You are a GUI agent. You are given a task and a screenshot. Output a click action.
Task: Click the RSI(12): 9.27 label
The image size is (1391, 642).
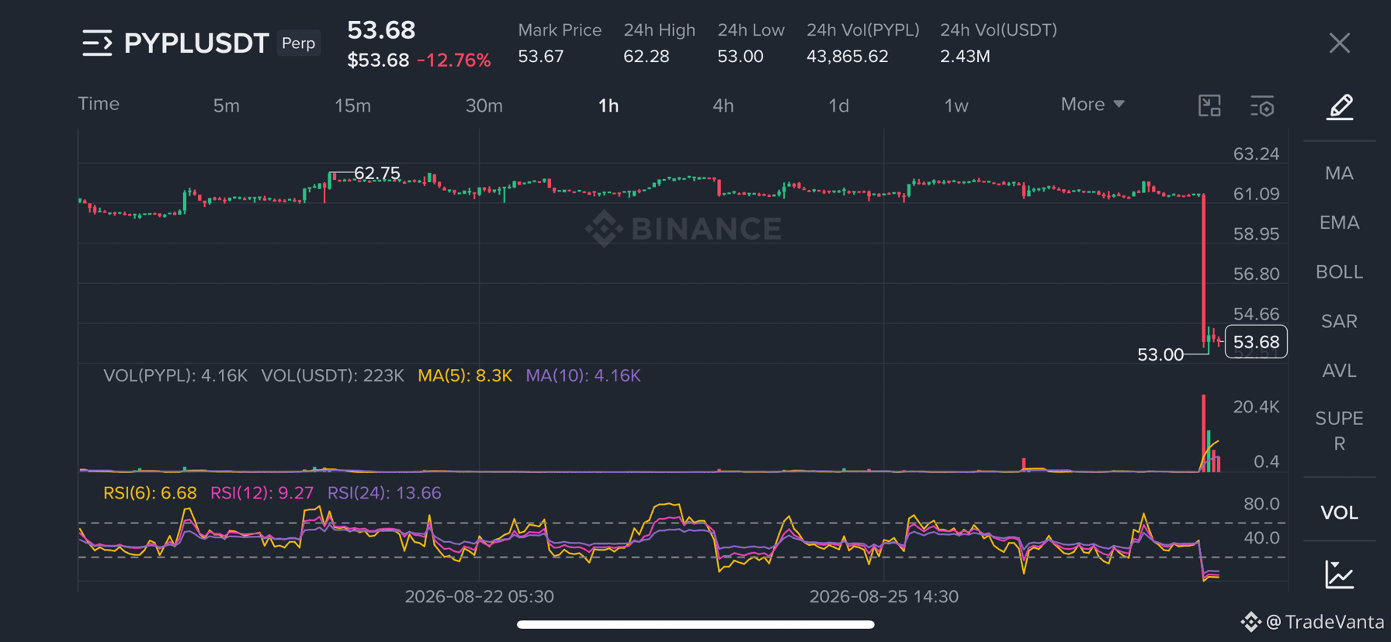[x=262, y=493]
